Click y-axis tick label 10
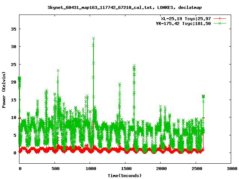239x179 pixels. 13,118
